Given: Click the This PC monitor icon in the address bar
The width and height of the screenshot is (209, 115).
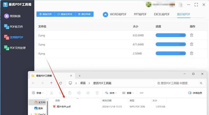Looking at the screenshot, I should point(70,83).
